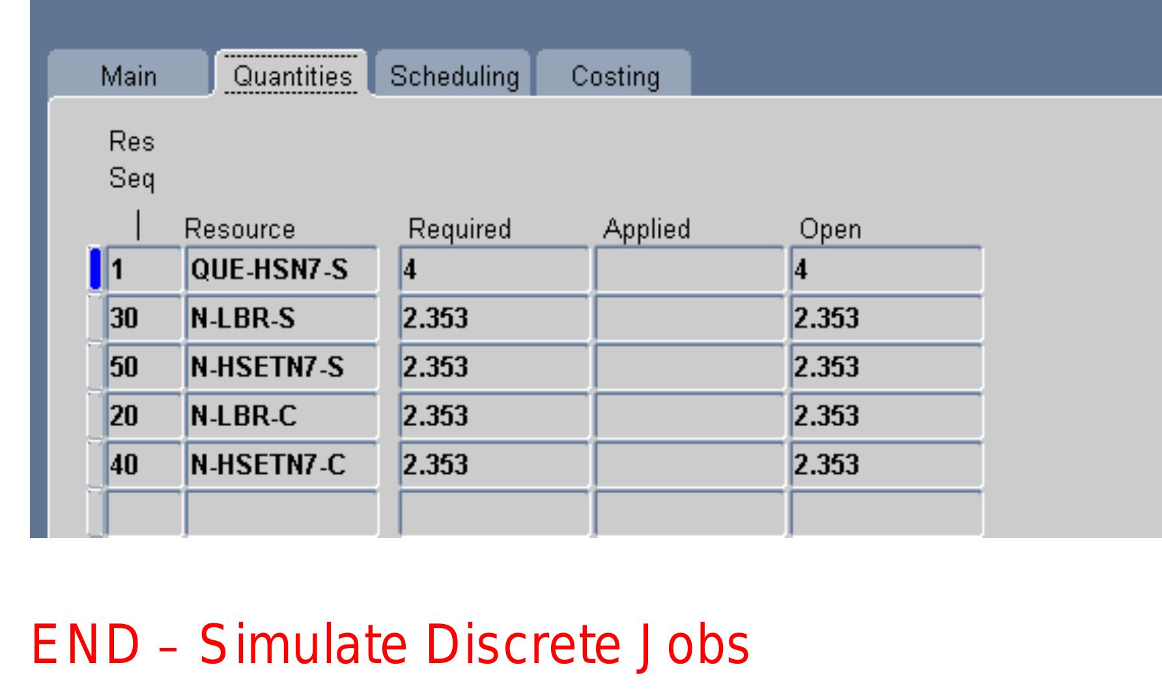The image size is (1162, 693).
Task: Click Required field of QUE-HSN7-S row
Action: 494,269
